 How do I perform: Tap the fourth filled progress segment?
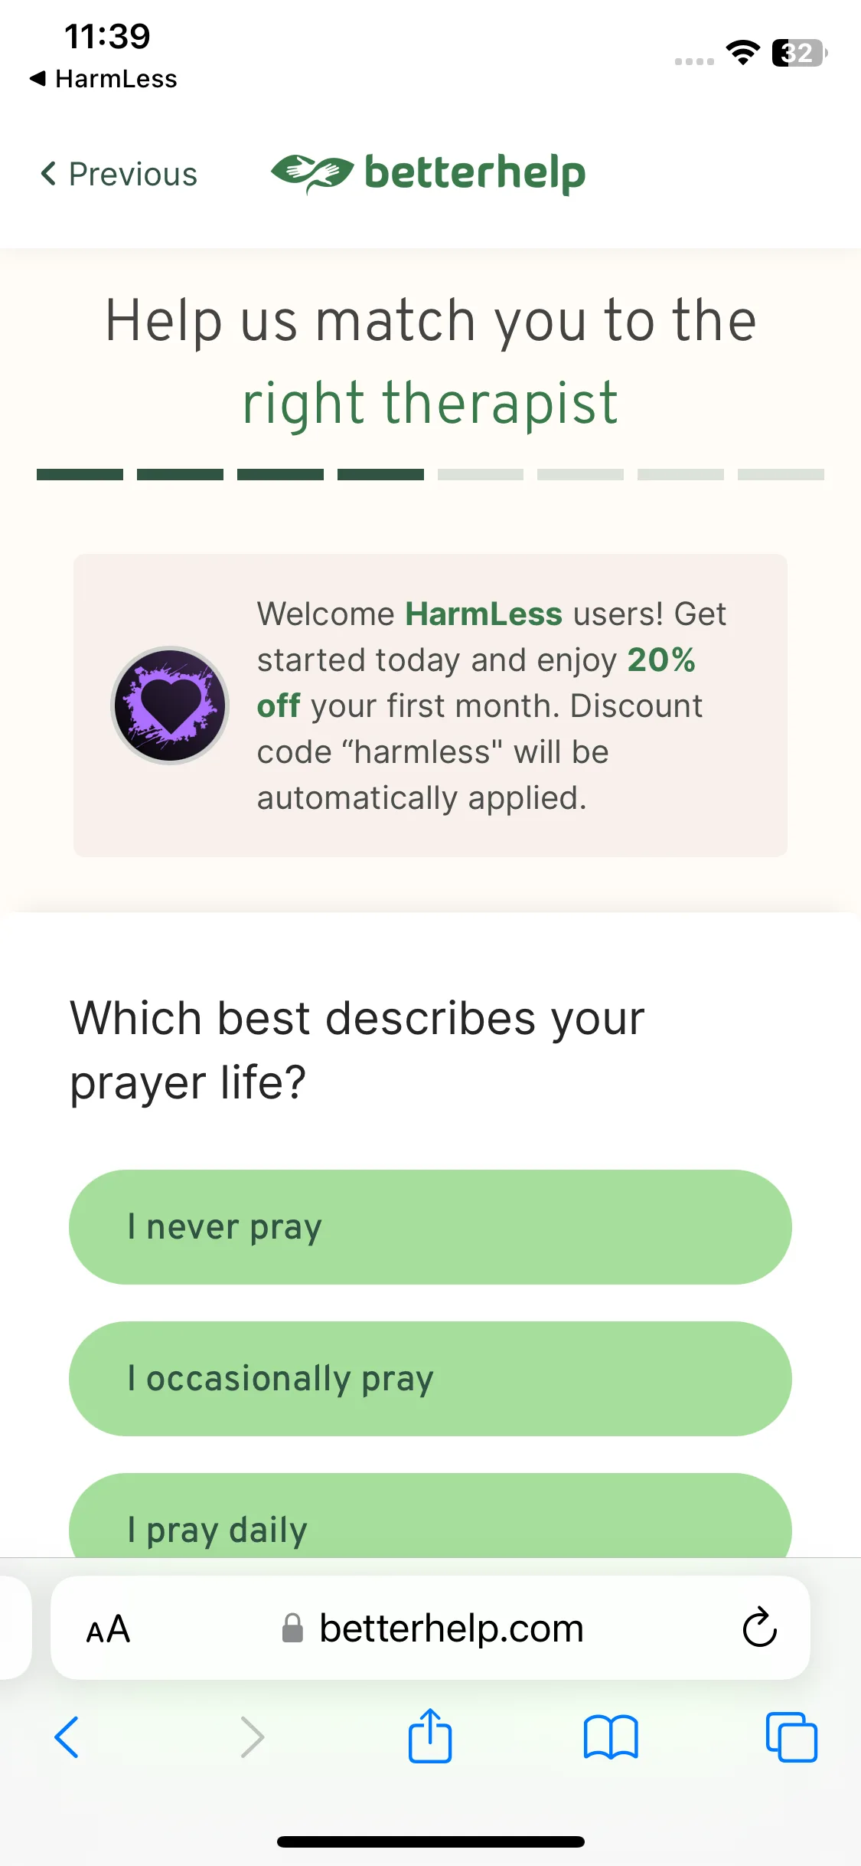[380, 475]
